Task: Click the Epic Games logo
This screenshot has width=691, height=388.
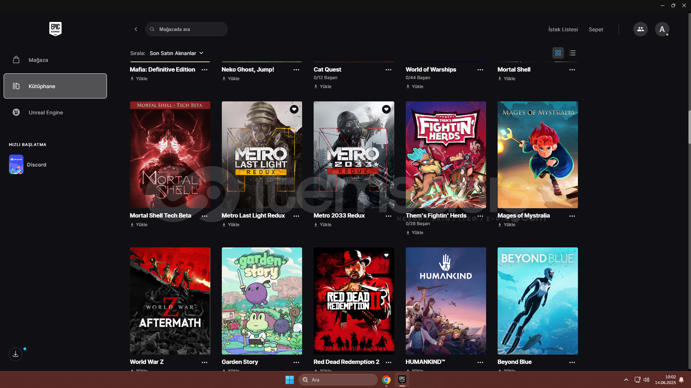Action: [x=55, y=29]
